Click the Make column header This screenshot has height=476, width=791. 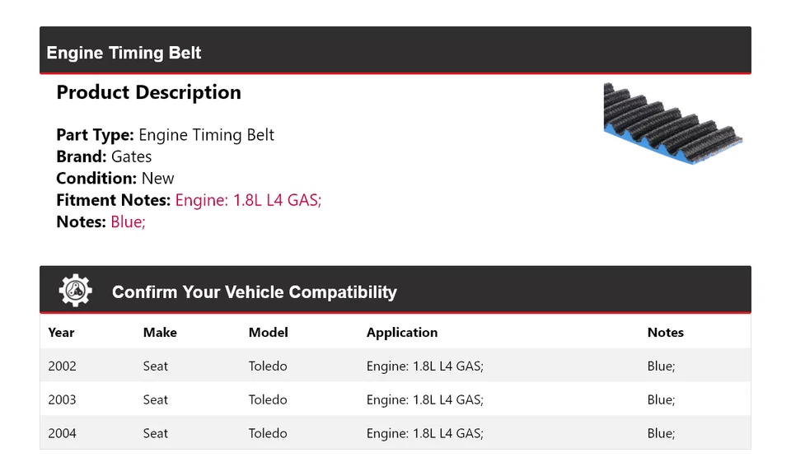[160, 333]
